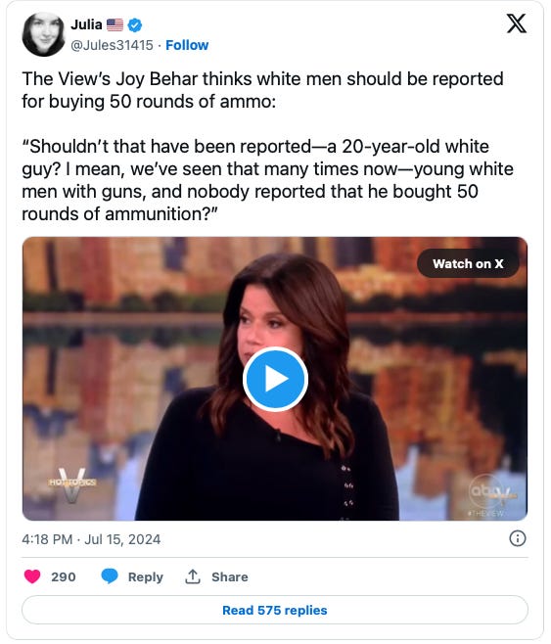
Task: Click the US flag emoji beside Julia
Action: point(115,25)
